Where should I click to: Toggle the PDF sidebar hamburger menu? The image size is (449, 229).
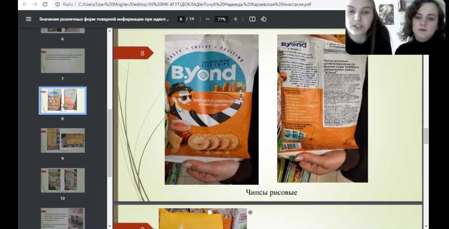tap(29, 19)
